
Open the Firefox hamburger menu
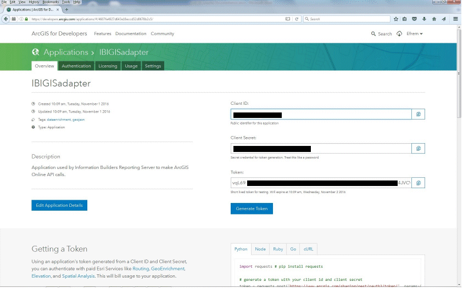[455, 19]
